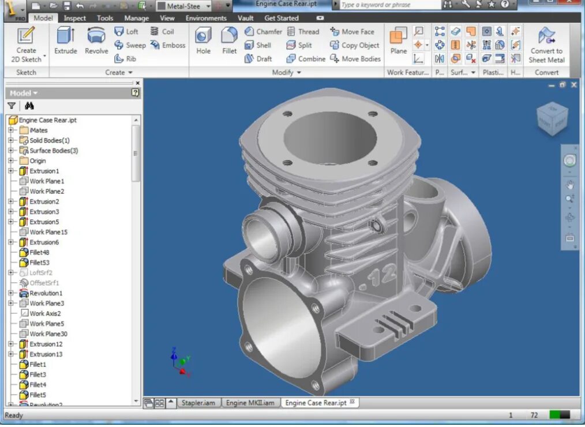The height and width of the screenshot is (427, 585).
Task: Select the Coil tool
Action: (162, 32)
